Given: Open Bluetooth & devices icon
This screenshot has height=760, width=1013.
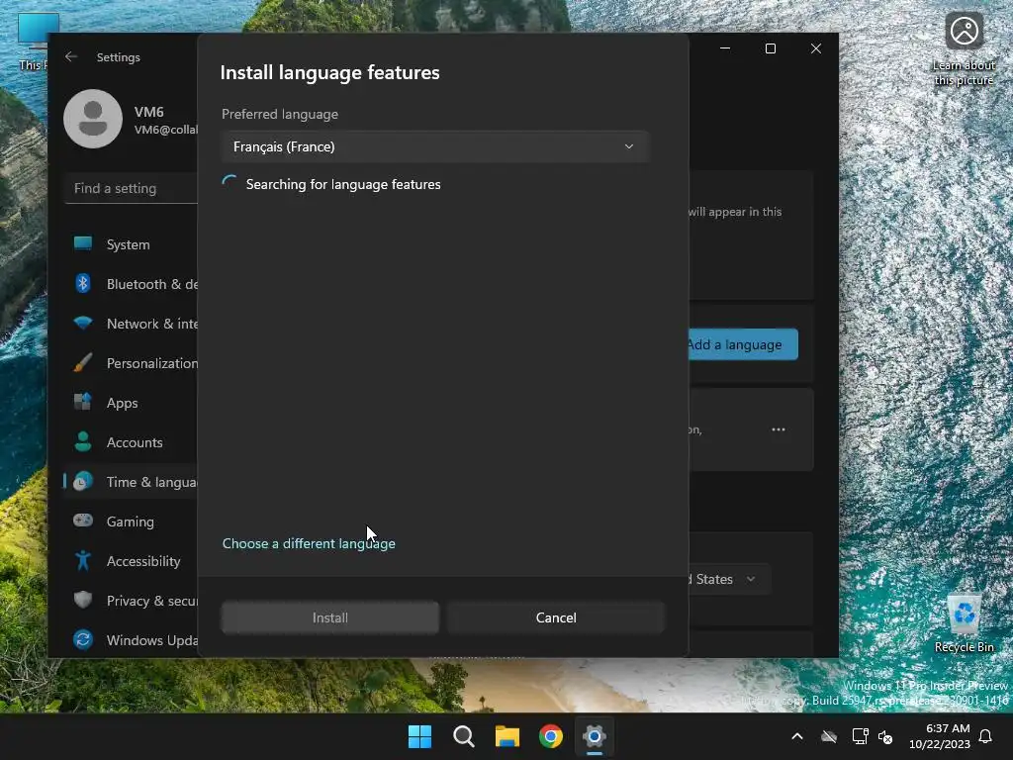Looking at the screenshot, I should click(83, 284).
